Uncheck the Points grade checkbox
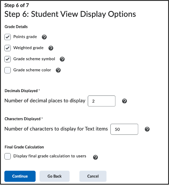 click(x=8, y=37)
